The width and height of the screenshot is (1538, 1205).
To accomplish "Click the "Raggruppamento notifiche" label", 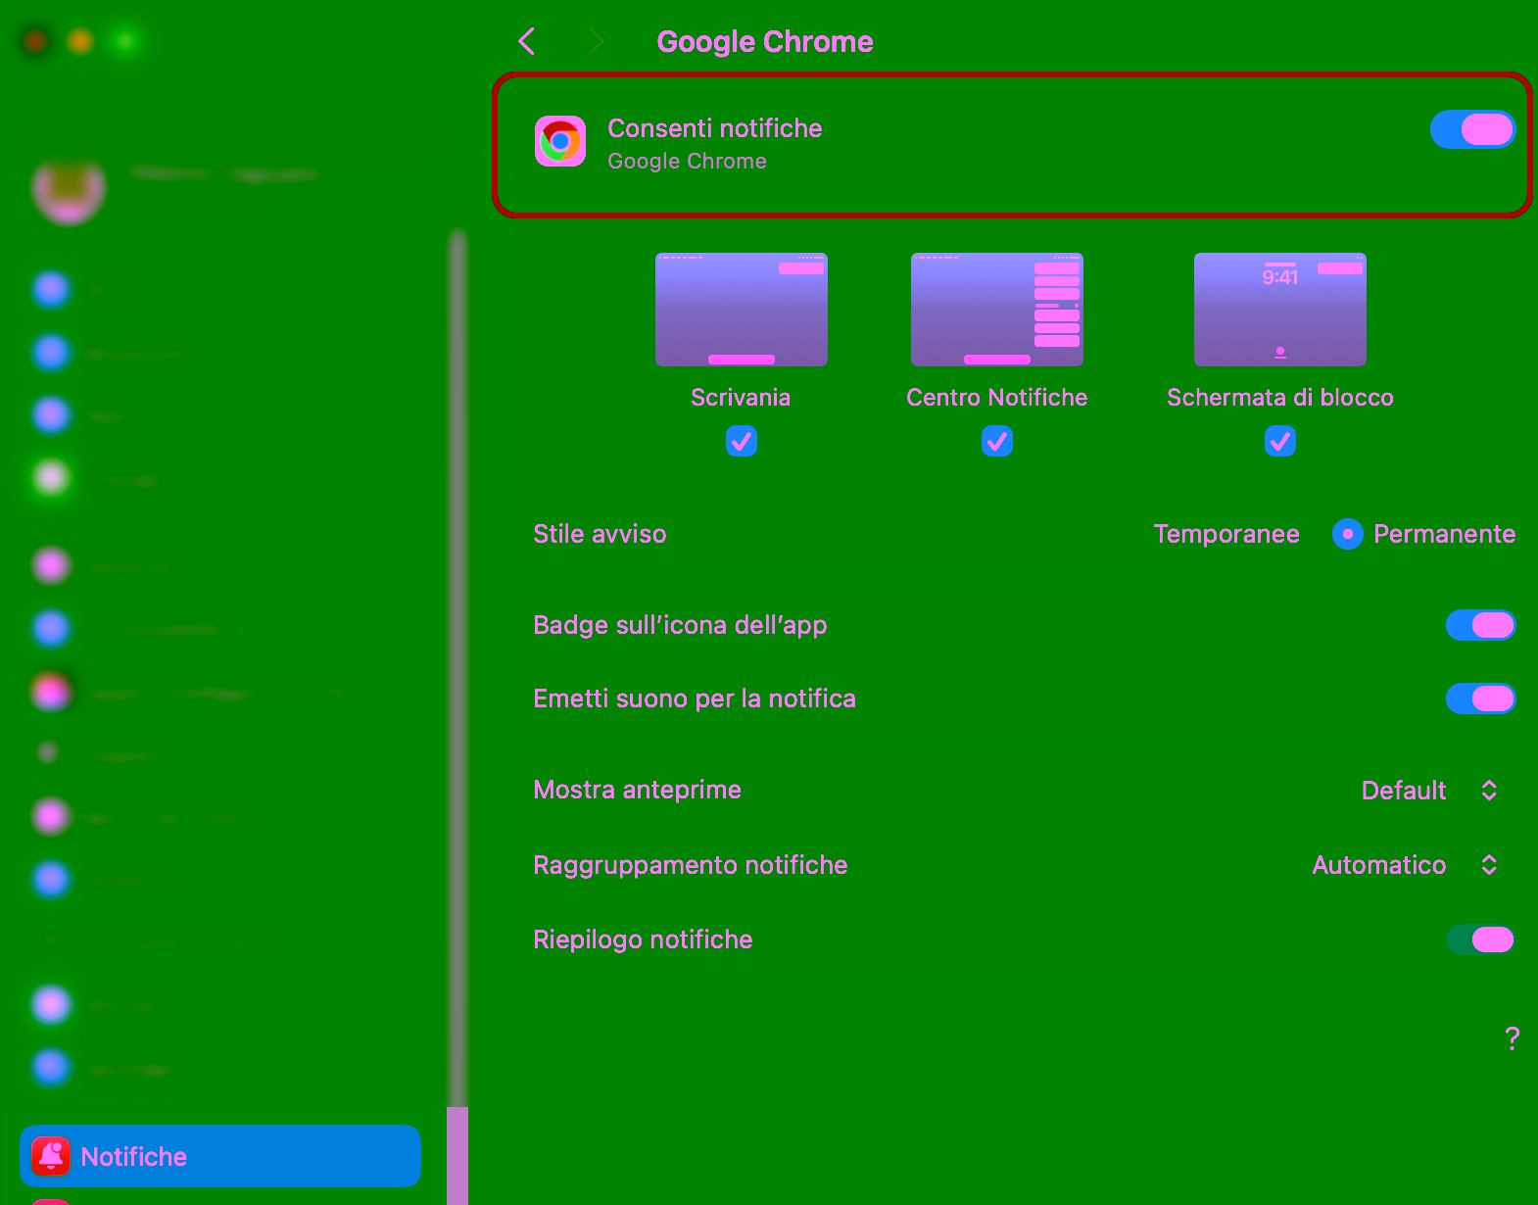I will [x=691, y=865].
